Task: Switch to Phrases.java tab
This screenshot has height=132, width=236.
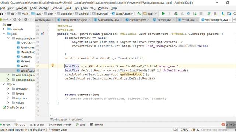Action: 164,20
